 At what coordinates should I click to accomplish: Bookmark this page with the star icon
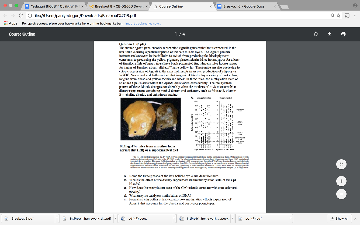[339, 15]
